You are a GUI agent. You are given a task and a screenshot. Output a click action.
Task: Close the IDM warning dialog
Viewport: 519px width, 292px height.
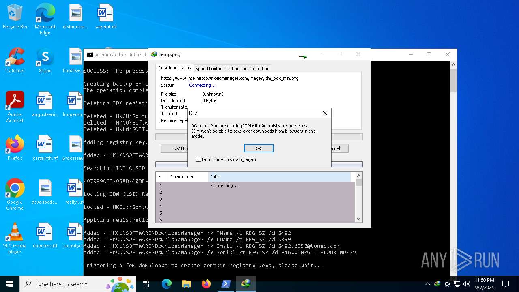pos(325,113)
